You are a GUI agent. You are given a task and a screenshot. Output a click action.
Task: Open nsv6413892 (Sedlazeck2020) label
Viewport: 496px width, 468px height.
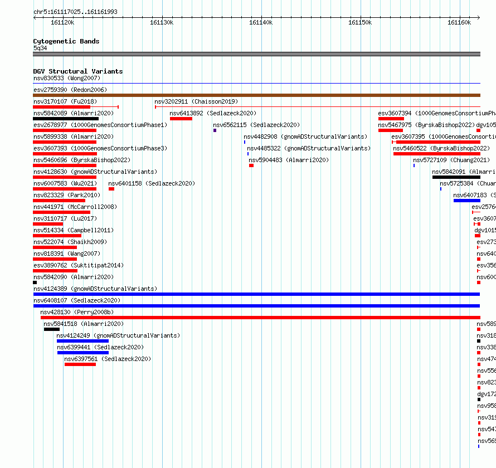[213, 113]
